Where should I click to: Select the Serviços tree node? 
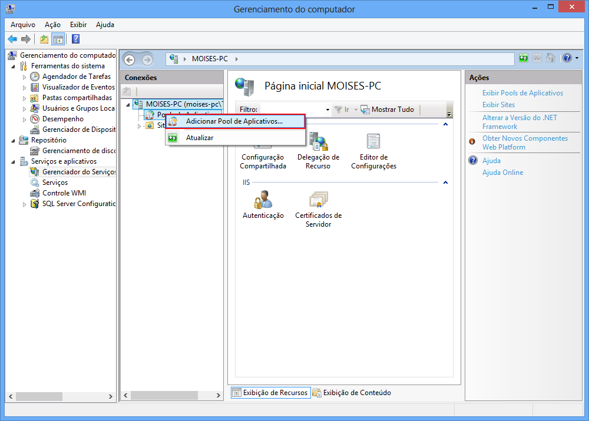coord(55,182)
